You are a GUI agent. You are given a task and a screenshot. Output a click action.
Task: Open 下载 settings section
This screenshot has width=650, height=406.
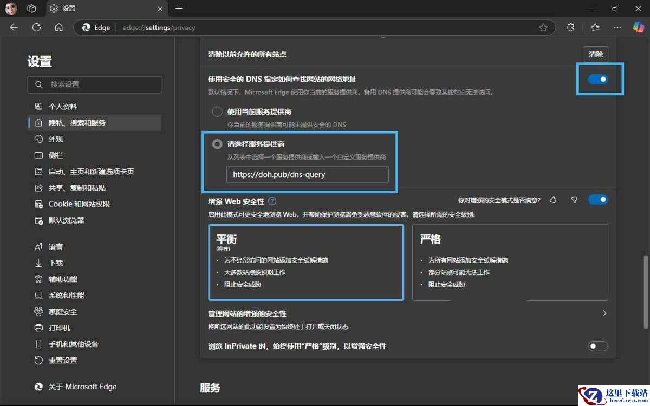click(x=95, y=263)
